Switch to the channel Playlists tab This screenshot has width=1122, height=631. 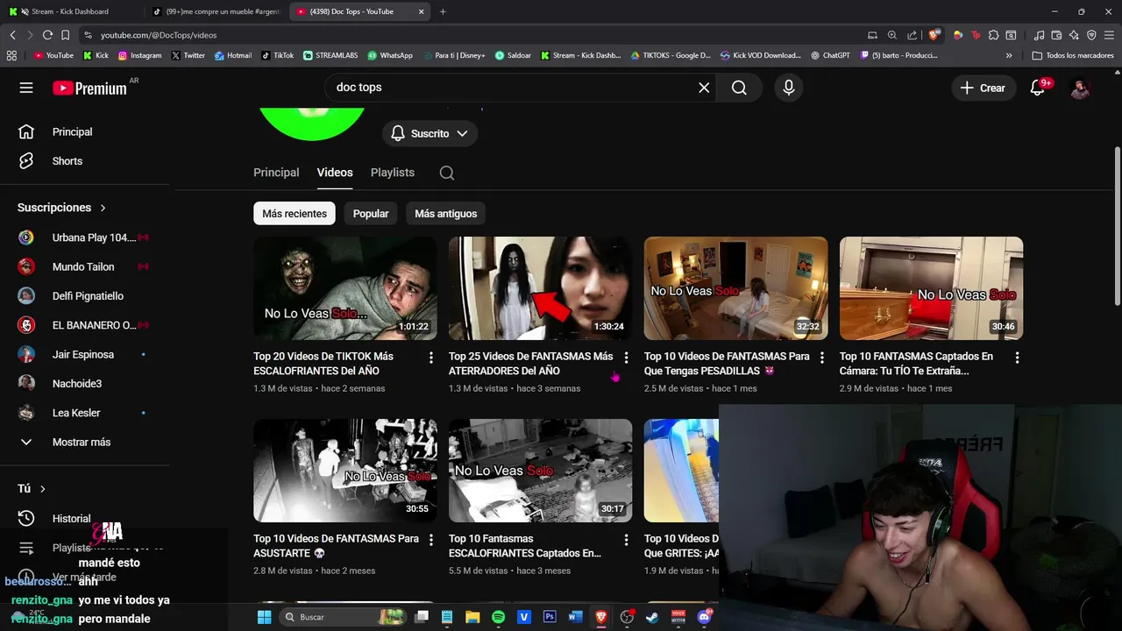coord(393,173)
